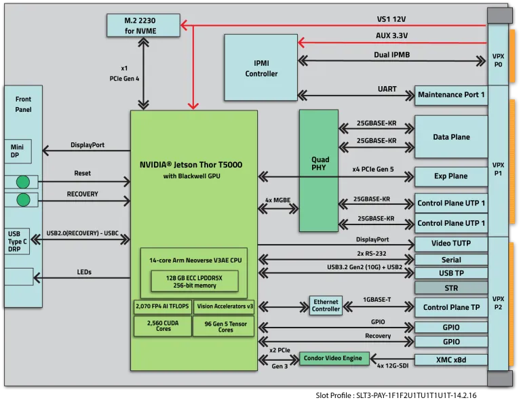The image size is (521, 415).
Task: Select the Data Plane box
Action: pyautogui.click(x=451, y=137)
